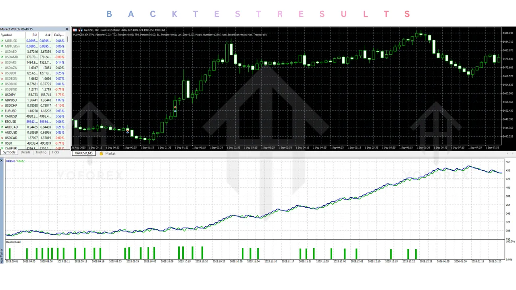Click the USDJPY bid price 155.733

(x=32, y=95)
